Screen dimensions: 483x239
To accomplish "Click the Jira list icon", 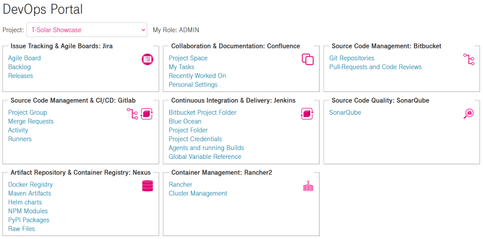I will pos(147,59).
